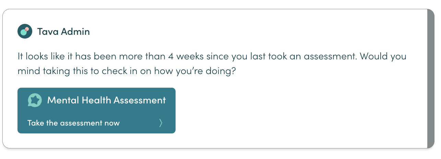The width and height of the screenshot is (441, 159).
Task: Click the "Mental Health Assessment" title text
Action: [x=106, y=100]
